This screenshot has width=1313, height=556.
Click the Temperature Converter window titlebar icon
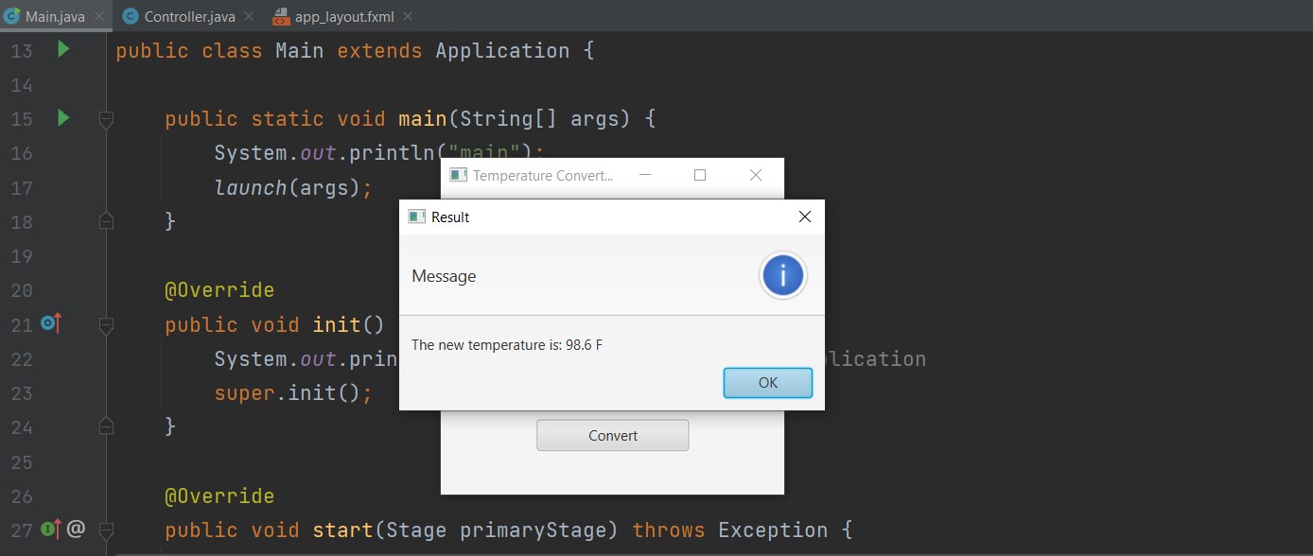point(459,175)
